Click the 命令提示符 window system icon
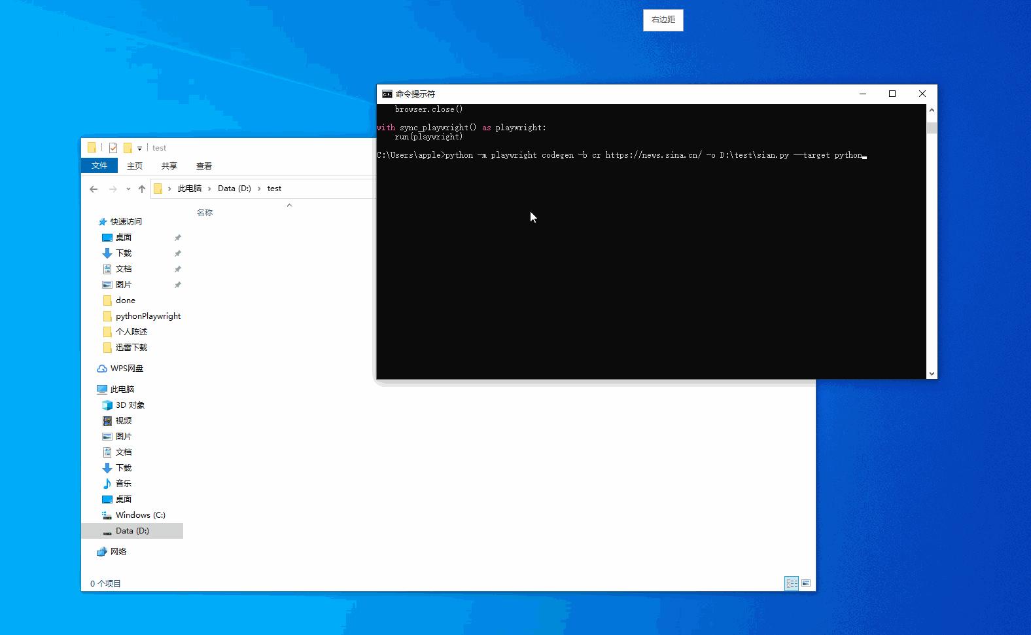This screenshot has height=635, width=1031. point(387,94)
